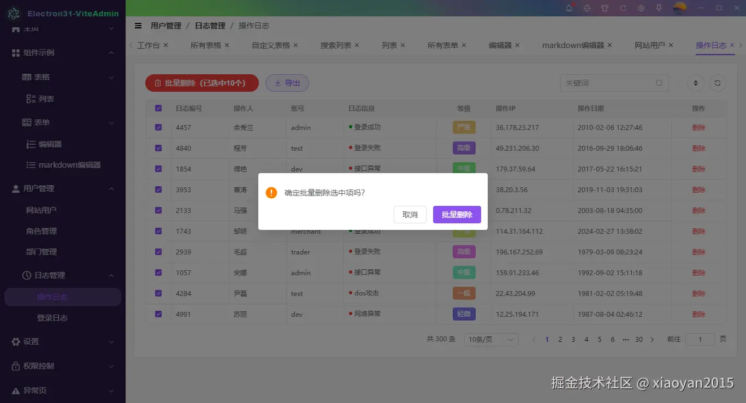Viewport: 746px width, 403px height.
Task: Open the gear settings icon in the title bar
Action: point(641,8)
